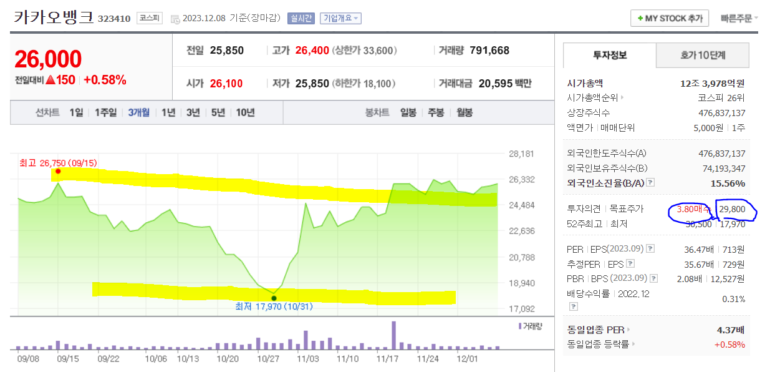Select the 10년 line chart period

tap(245, 112)
